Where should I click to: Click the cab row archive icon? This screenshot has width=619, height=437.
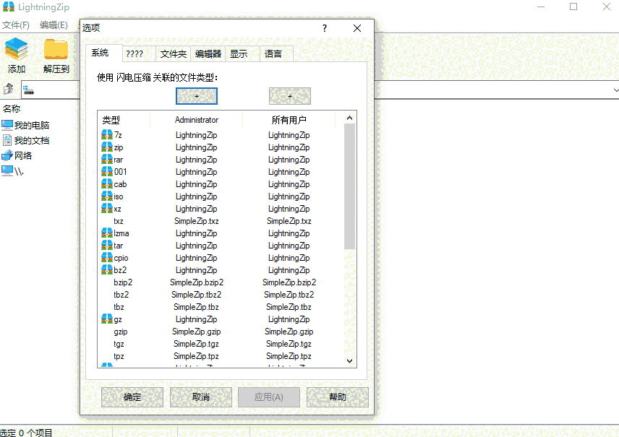click(107, 183)
